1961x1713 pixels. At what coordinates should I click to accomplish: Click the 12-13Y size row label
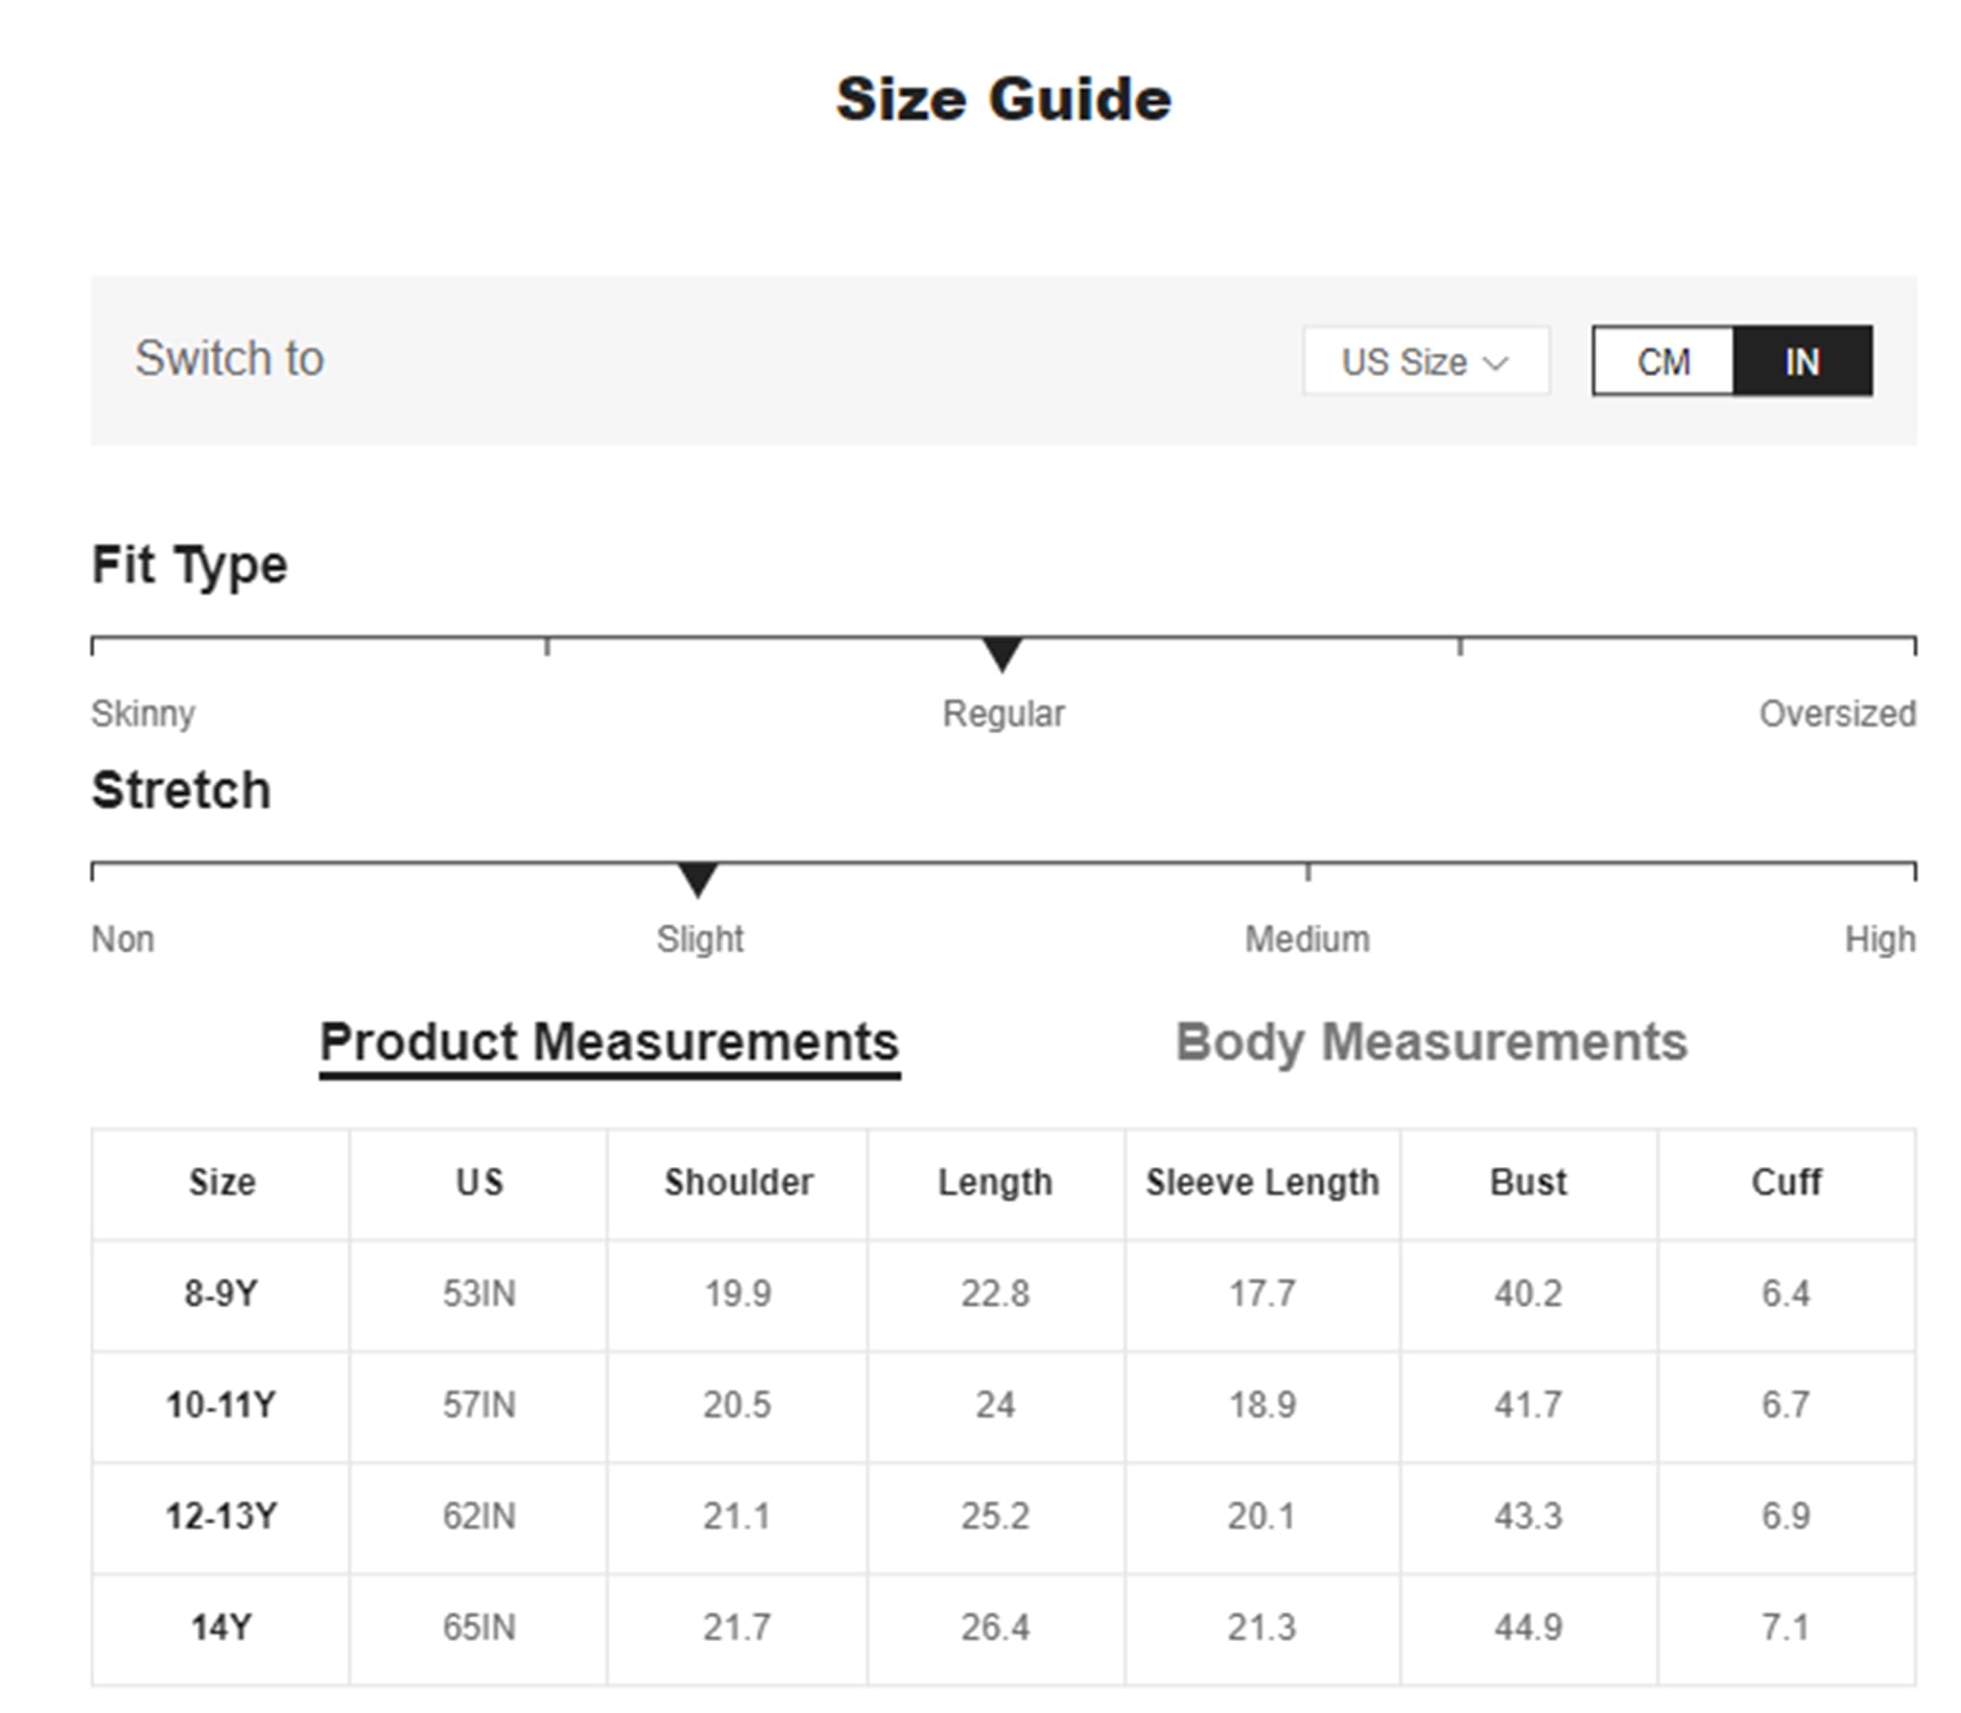[221, 1516]
